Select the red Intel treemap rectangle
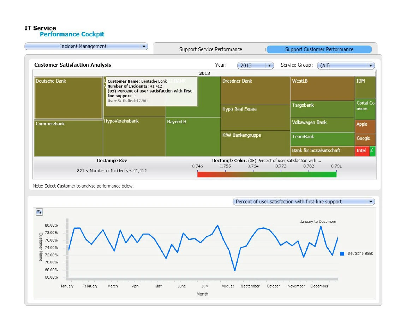Viewport: 406px width, 333px height. (x=362, y=151)
